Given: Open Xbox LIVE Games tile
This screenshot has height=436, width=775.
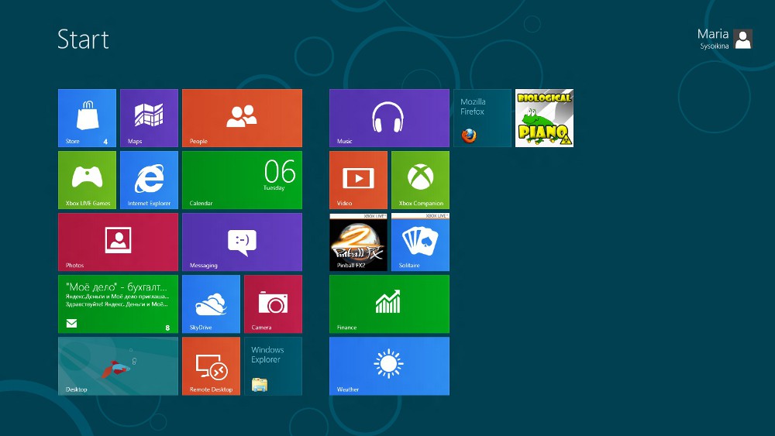Looking at the screenshot, I should 87,180.
